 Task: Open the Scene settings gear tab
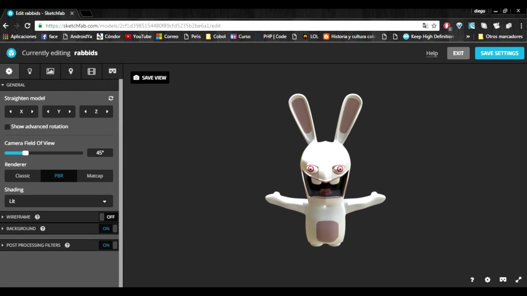pos(9,71)
